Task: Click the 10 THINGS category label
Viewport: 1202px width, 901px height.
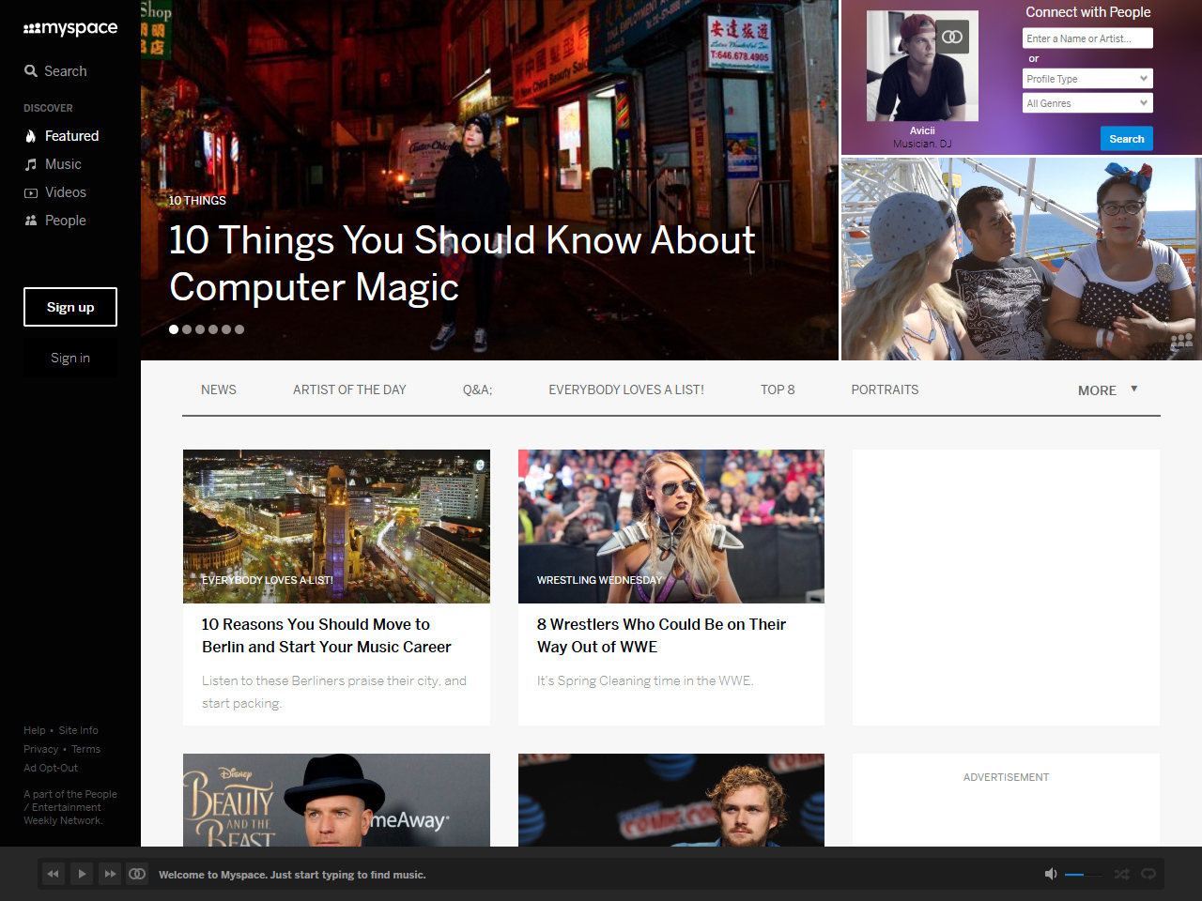Action: click(197, 201)
